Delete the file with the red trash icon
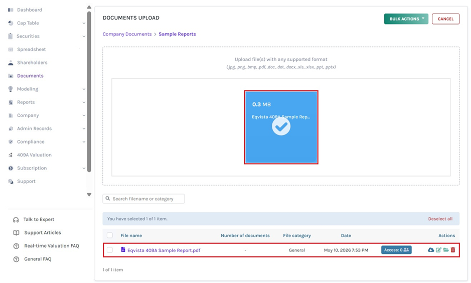 [453, 250]
